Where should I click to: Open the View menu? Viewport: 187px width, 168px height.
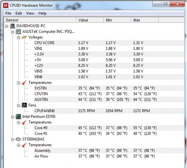pyautogui.click(x=30, y=13)
